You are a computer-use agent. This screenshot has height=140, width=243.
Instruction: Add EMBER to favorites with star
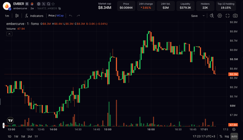(53, 4)
